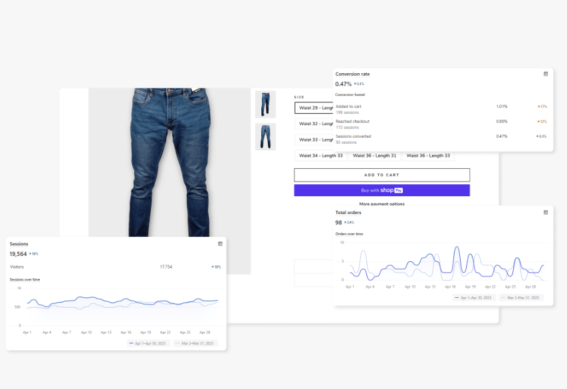Screen dimensions: 567x389
Task: Click the report icon in Sessions card
Action: pos(220,244)
